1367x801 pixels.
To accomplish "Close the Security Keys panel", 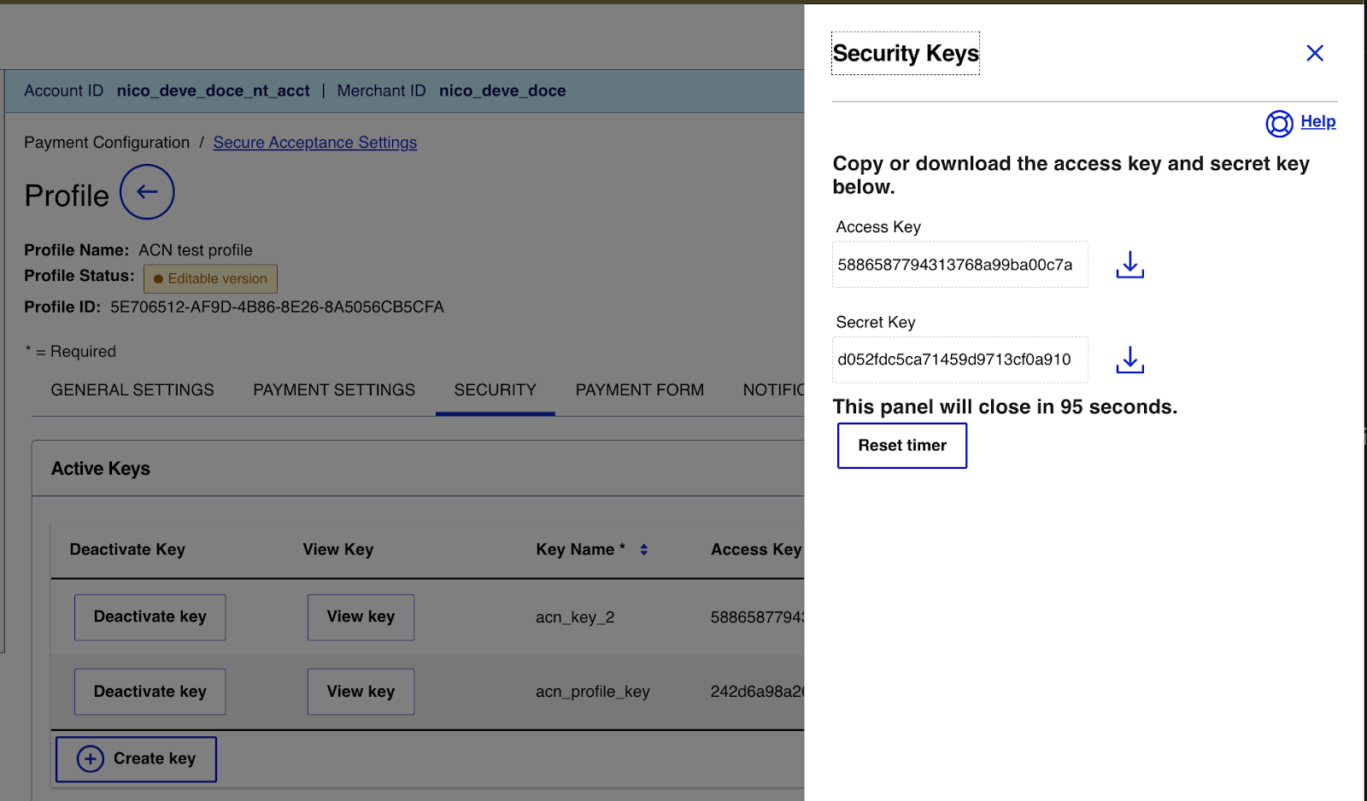I will [1314, 54].
